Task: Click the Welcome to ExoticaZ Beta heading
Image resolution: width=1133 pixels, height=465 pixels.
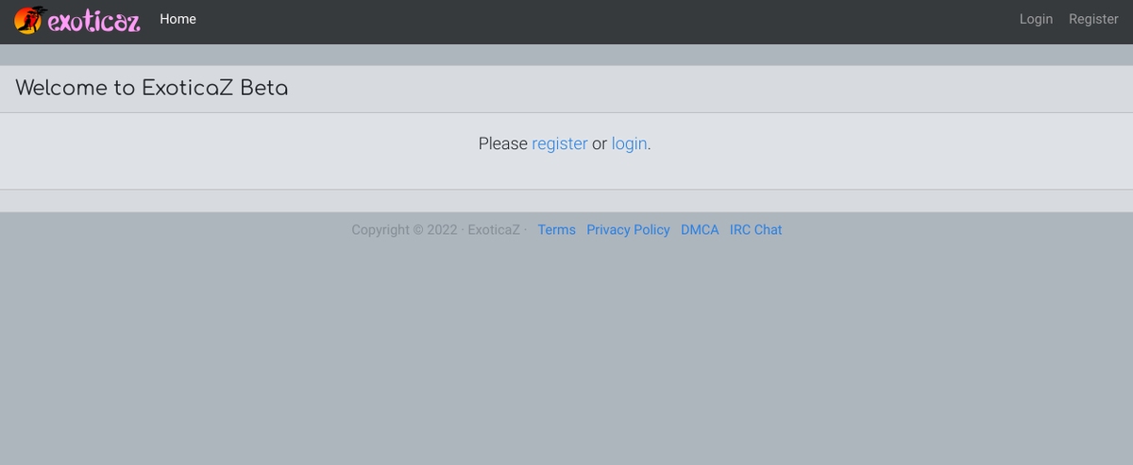Action: click(152, 89)
